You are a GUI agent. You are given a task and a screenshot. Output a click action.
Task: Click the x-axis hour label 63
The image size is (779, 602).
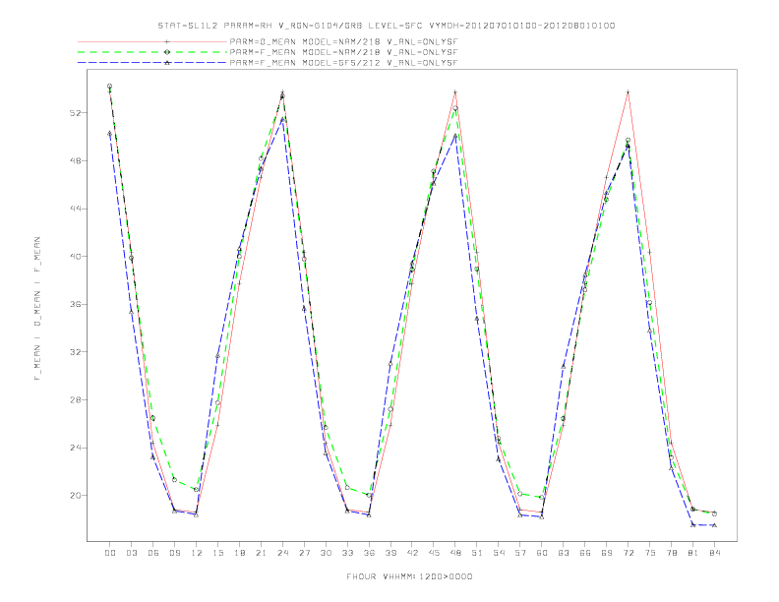[564, 553]
